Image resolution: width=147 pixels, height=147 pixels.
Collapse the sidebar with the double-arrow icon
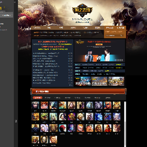point(15,2)
